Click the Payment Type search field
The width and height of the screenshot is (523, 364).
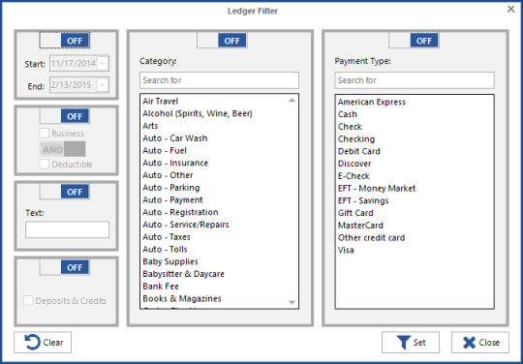pos(415,80)
